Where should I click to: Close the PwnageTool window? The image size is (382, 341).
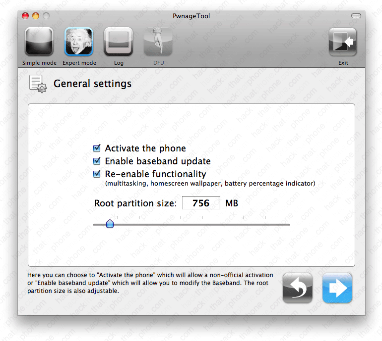(x=25, y=16)
